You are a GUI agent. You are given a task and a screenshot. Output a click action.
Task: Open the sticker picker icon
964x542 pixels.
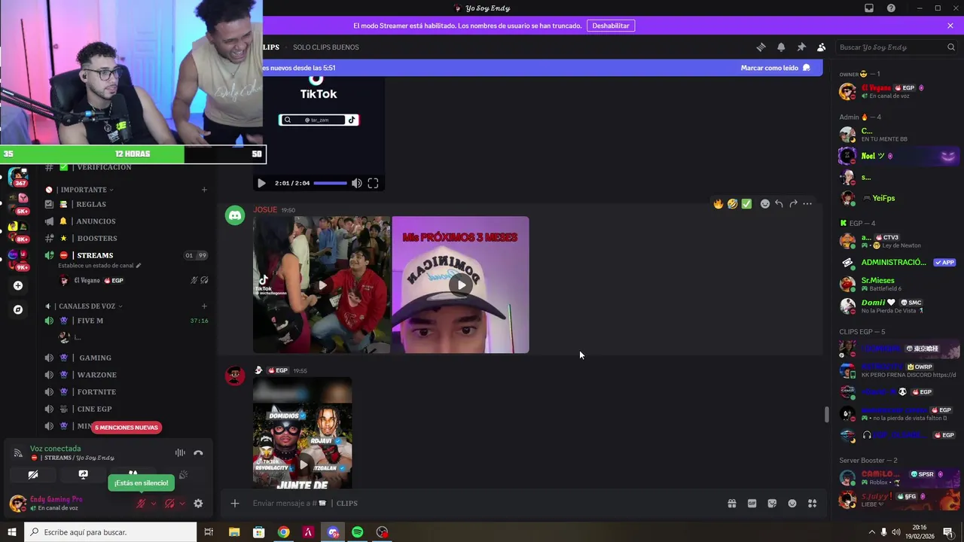pos(772,503)
